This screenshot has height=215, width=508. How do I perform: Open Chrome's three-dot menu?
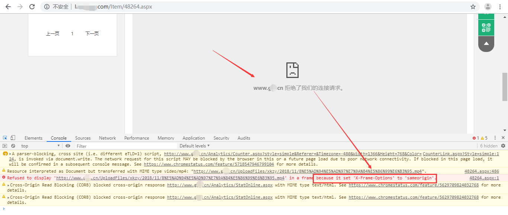click(500, 7)
